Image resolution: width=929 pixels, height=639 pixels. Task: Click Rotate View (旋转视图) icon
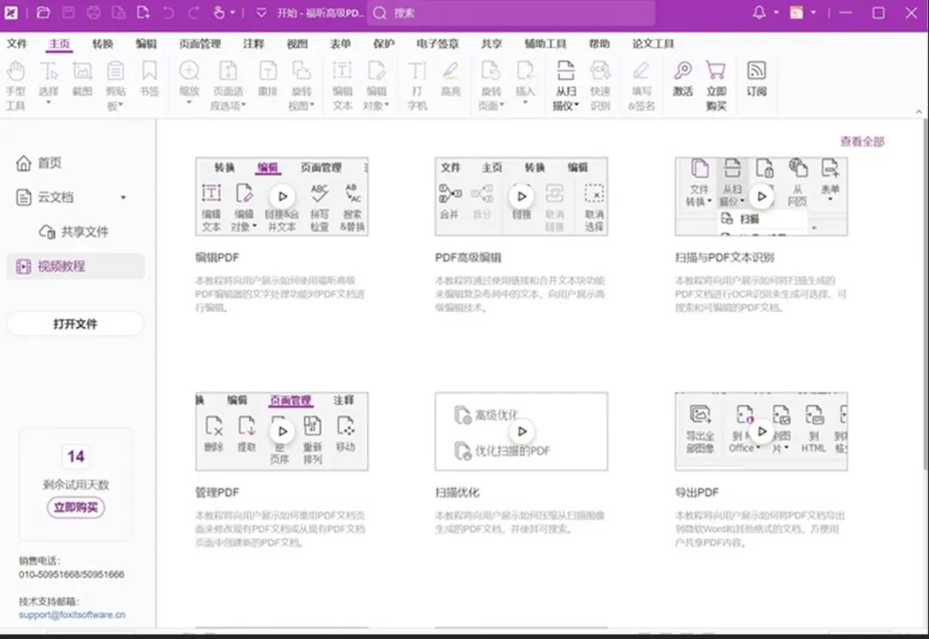point(302,71)
